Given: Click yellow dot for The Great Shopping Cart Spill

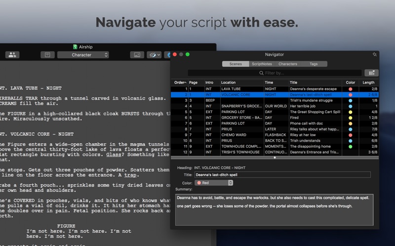Looking at the screenshot, I should coord(350,112).
